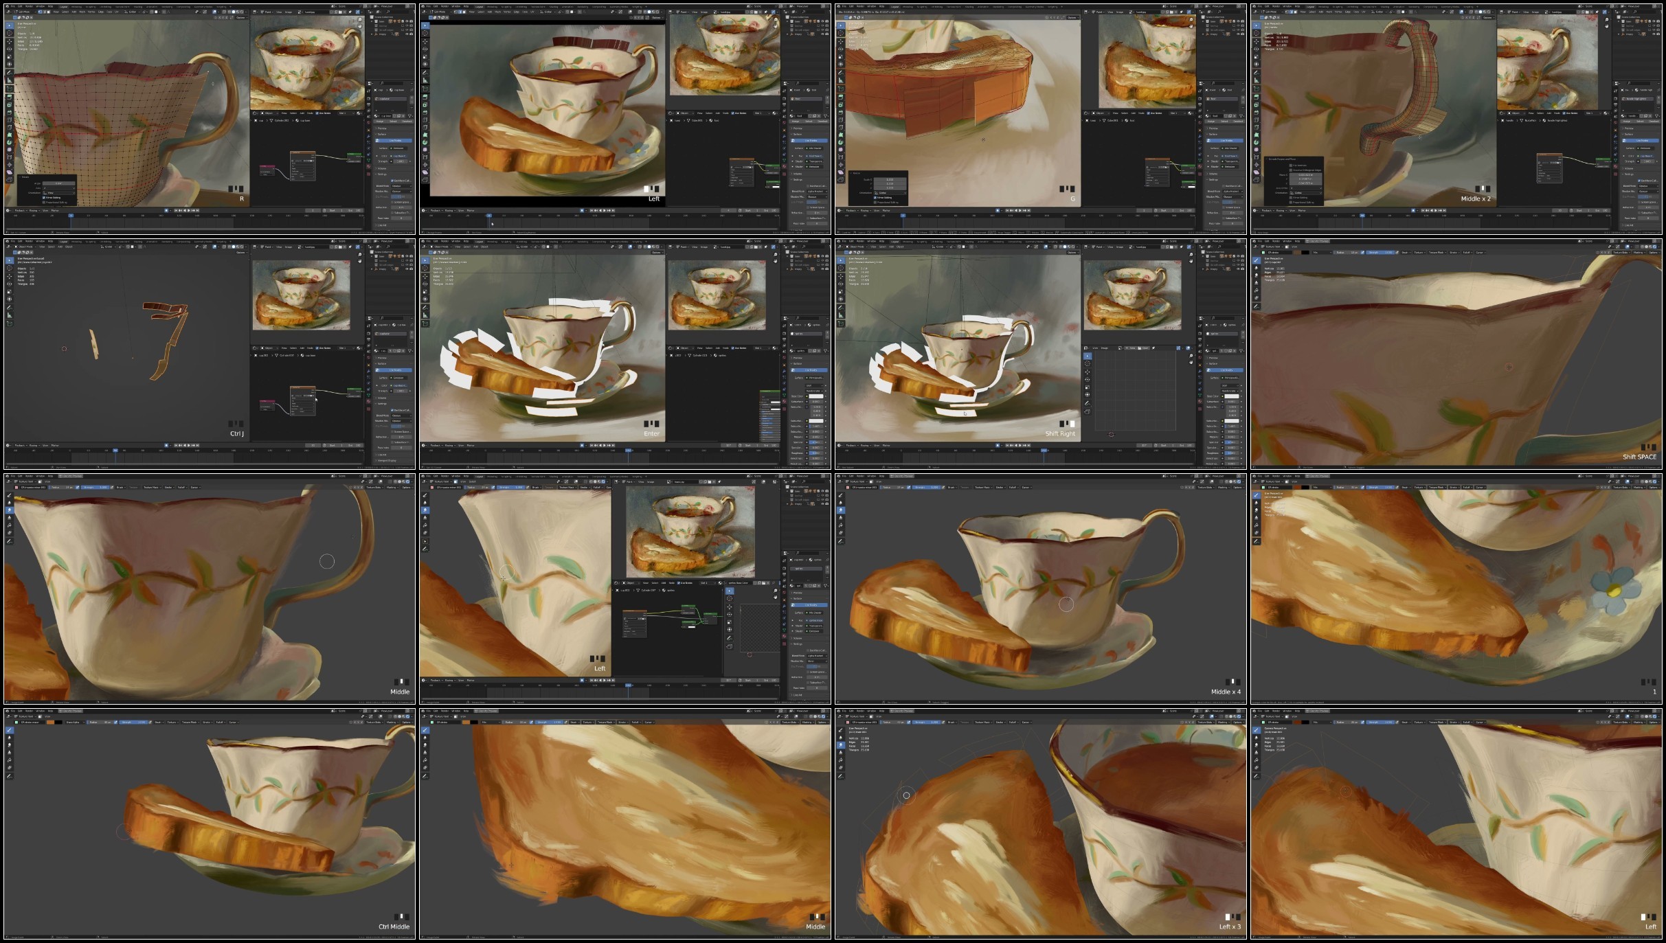
Task: Select Bevel tool in the frame labeled R
Action: point(10,112)
